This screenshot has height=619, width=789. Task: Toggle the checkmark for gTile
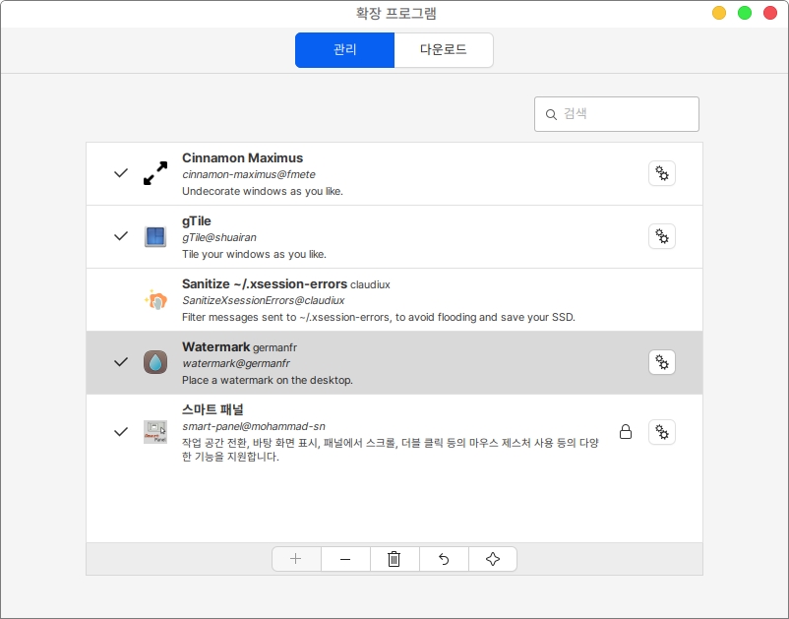click(121, 236)
